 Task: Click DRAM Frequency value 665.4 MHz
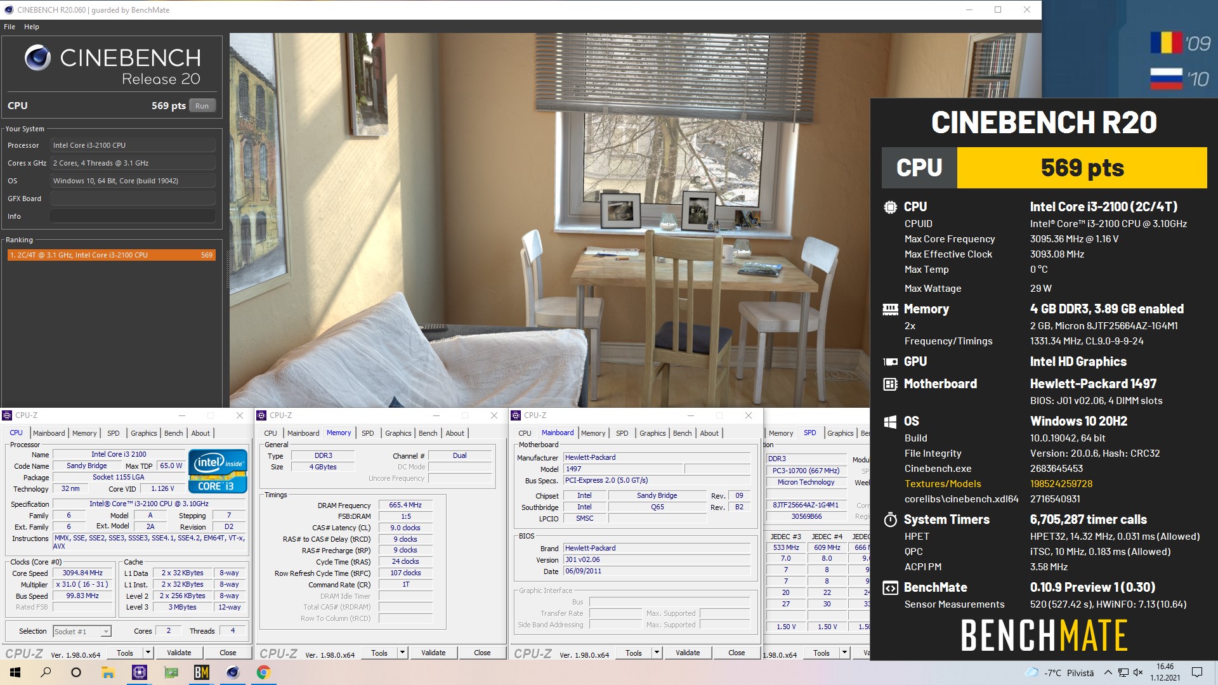pyautogui.click(x=405, y=505)
